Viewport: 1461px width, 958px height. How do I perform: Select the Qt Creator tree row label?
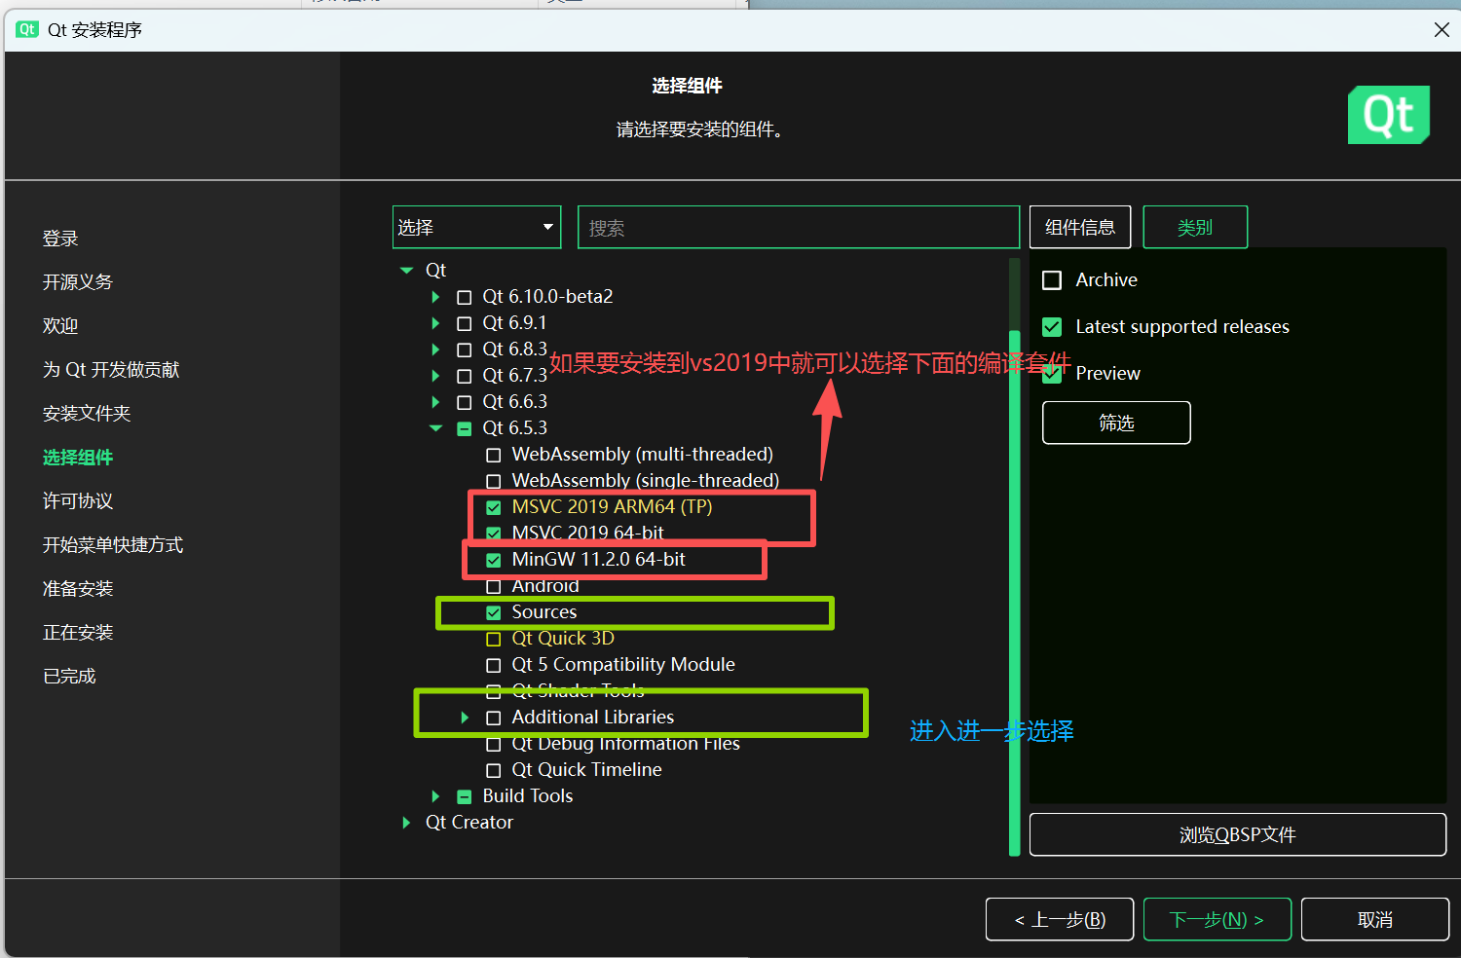tap(469, 823)
